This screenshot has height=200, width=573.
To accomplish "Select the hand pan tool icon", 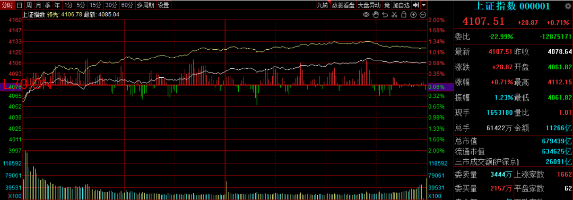I will click(x=376, y=15).
